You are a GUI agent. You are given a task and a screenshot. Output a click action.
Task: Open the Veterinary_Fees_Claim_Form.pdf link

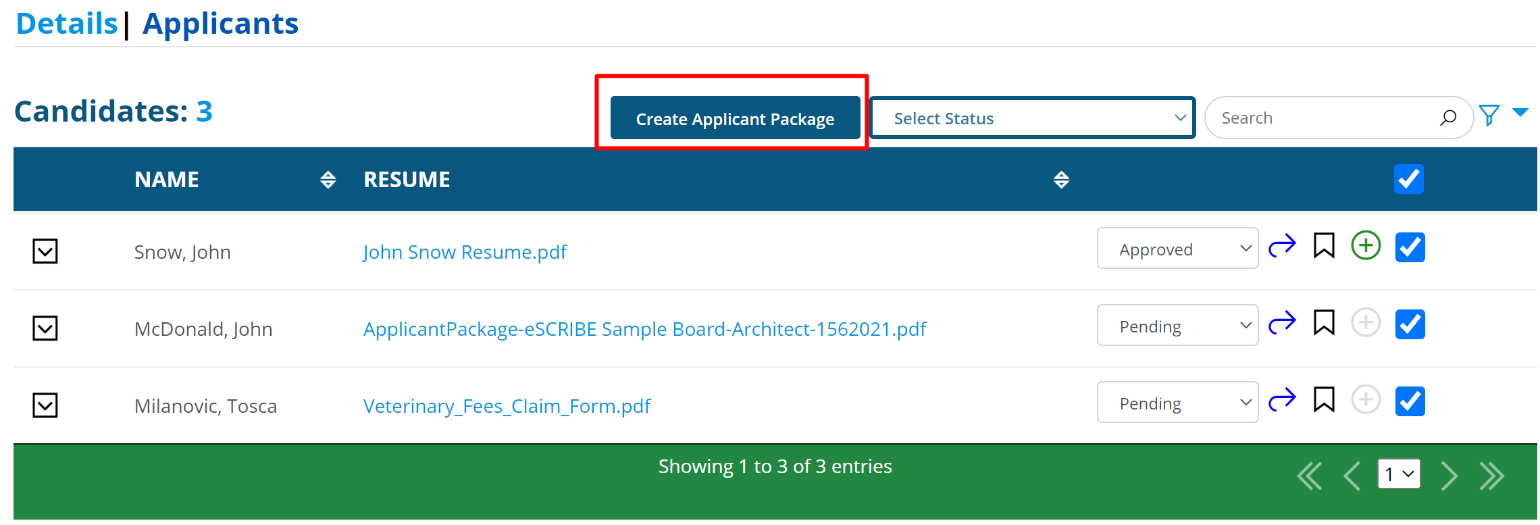[507, 406]
